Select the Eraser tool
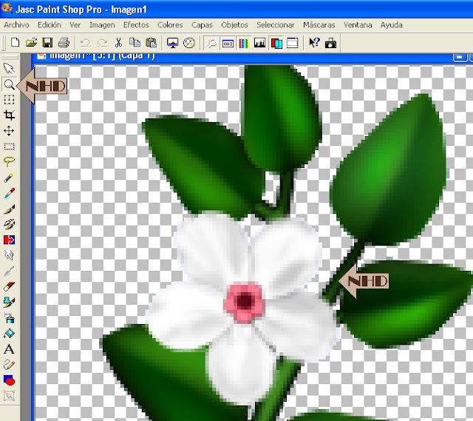473x421 pixels. (x=9, y=286)
